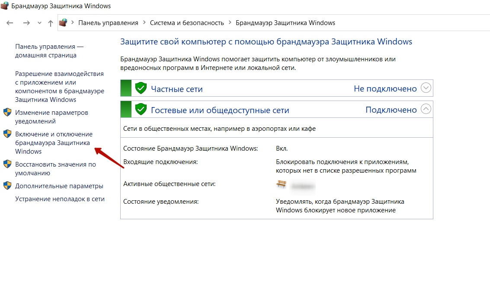The height and width of the screenshot is (300, 490).
Task: Click Вкл. firewall state value
Action: 282,149
